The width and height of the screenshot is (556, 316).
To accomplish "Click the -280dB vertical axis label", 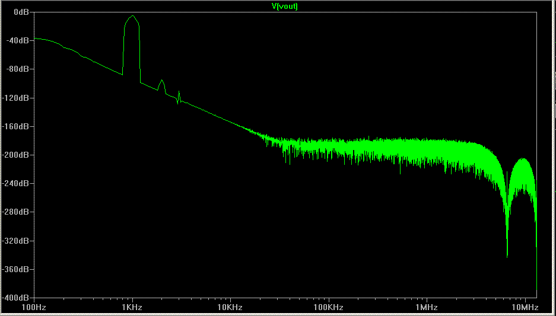I will tap(16, 212).
